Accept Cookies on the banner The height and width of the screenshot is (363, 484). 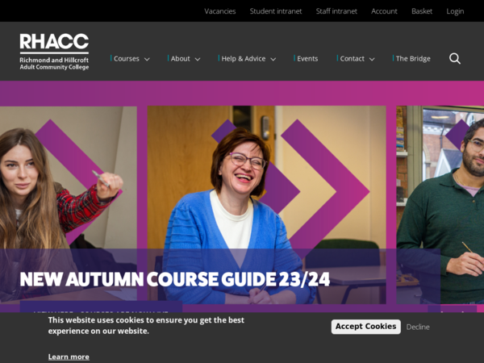point(365,327)
